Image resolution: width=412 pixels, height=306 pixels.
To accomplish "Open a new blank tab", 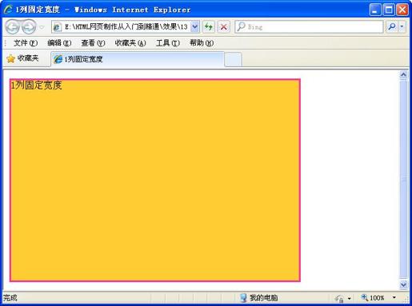I will coord(233,59).
